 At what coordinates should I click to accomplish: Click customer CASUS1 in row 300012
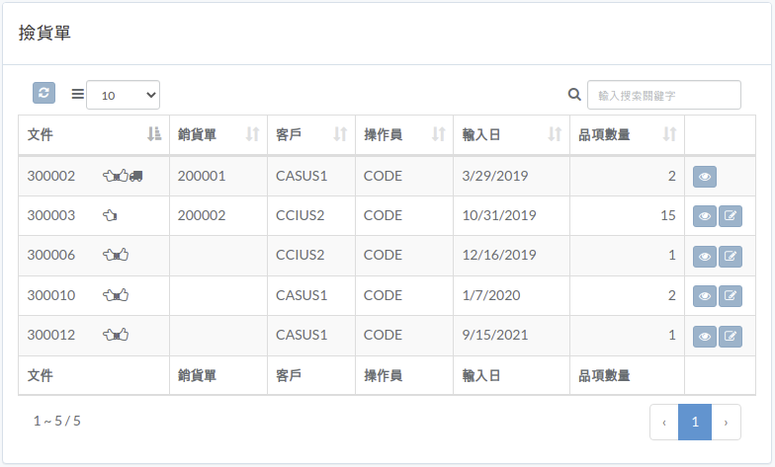pos(301,335)
